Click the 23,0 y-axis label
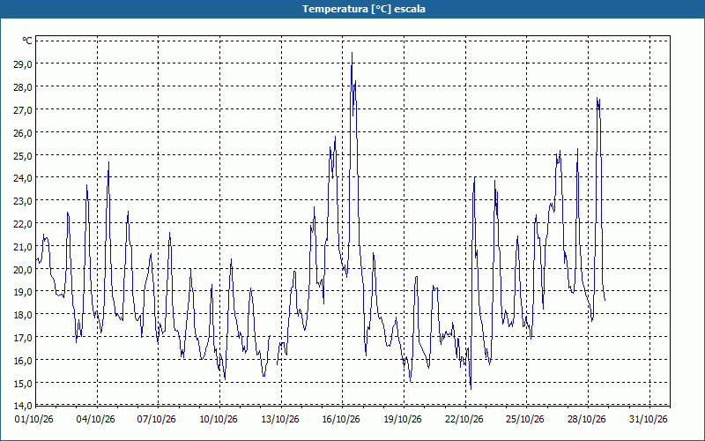Screen dimensions: 705x441 click(x=23, y=200)
